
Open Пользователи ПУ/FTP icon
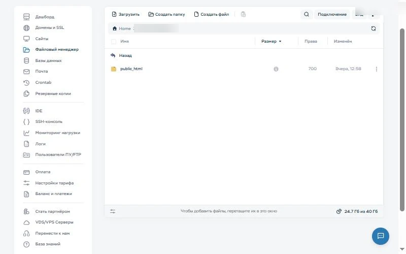26,155
